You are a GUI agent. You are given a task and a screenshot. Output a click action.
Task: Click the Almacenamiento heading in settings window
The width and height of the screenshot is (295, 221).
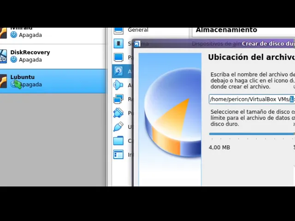(226, 30)
